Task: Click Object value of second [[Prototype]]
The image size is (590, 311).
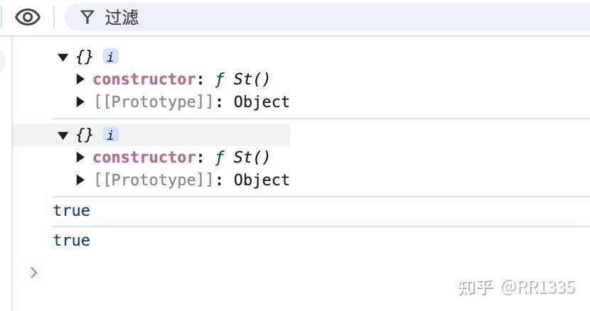Action: pos(262,180)
